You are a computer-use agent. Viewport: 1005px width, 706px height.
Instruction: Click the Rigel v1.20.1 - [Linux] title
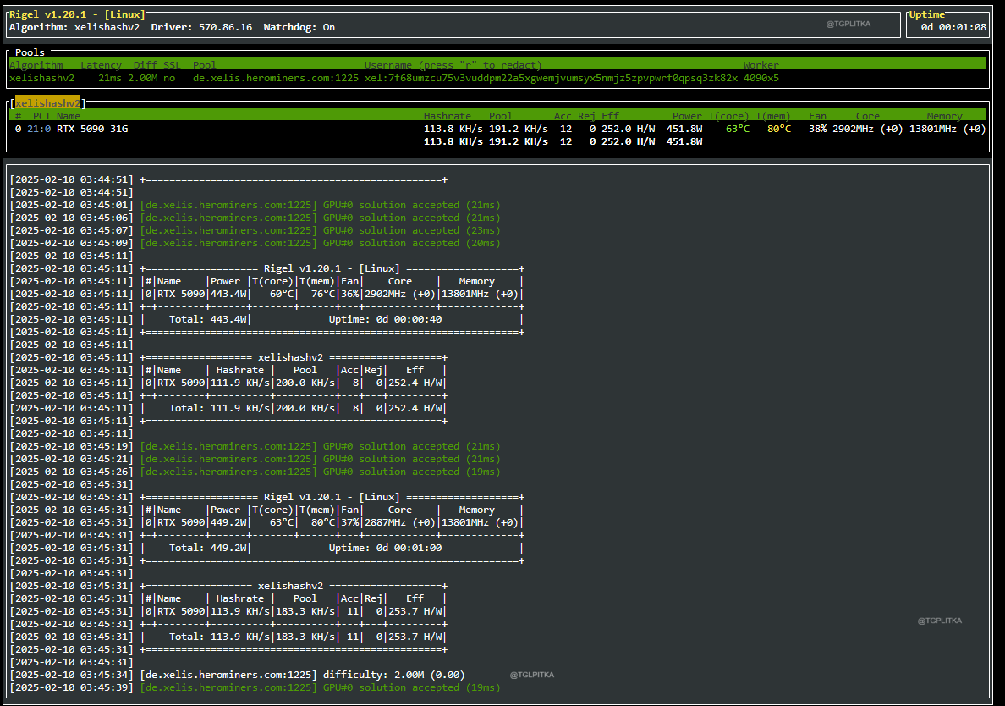tap(77, 14)
